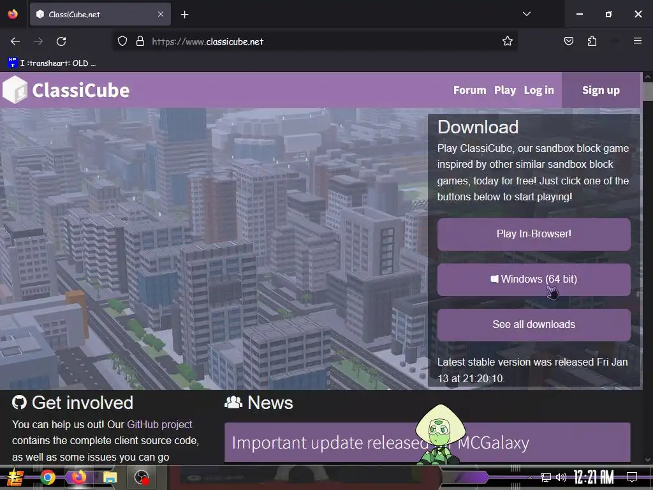This screenshot has width=653, height=490.
Task: Click the Sign up button
Action: click(601, 90)
